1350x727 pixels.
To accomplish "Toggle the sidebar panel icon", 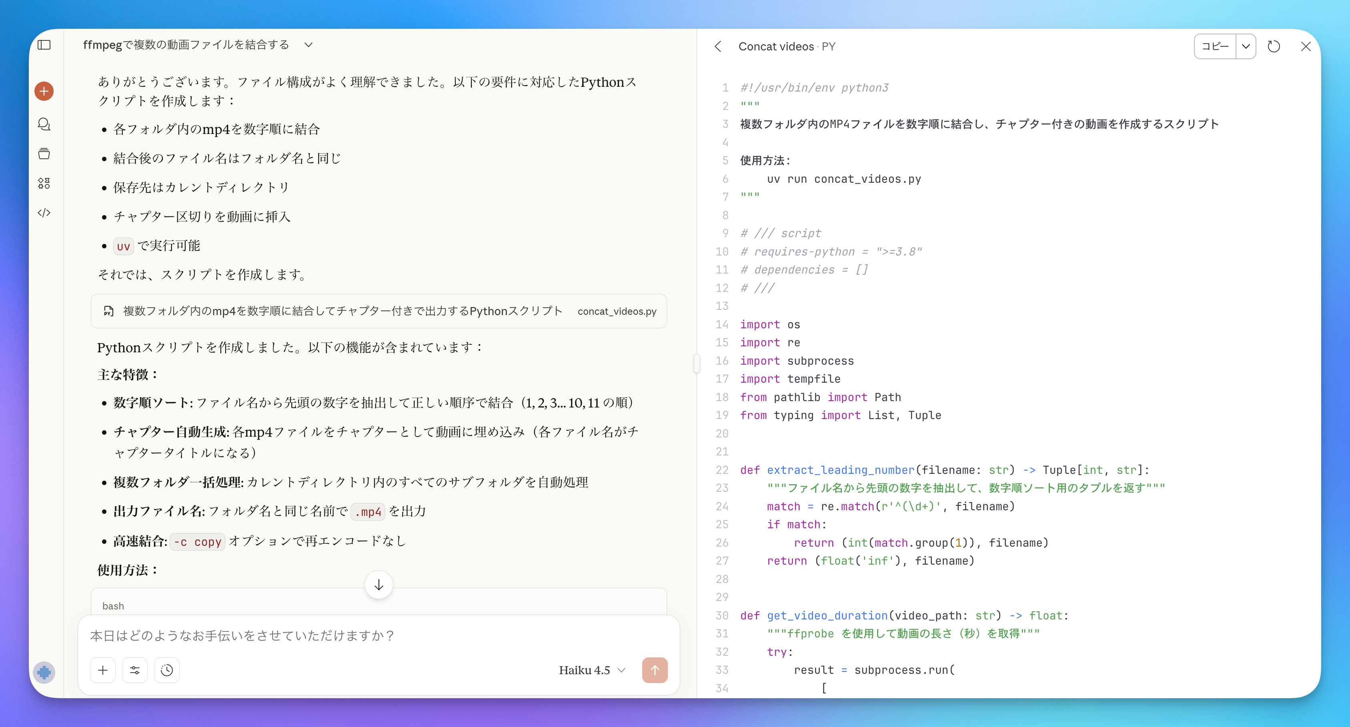I will pyautogui.click(x=44, y=45).
